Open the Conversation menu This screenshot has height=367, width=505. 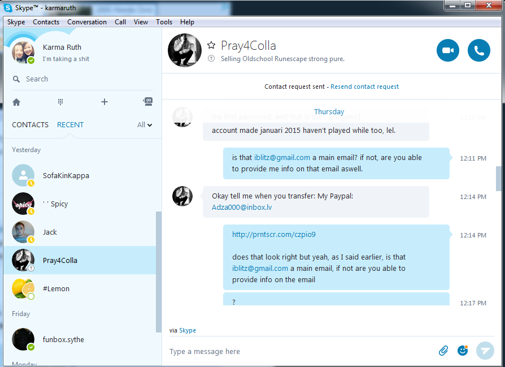click(x=87, y=22)
